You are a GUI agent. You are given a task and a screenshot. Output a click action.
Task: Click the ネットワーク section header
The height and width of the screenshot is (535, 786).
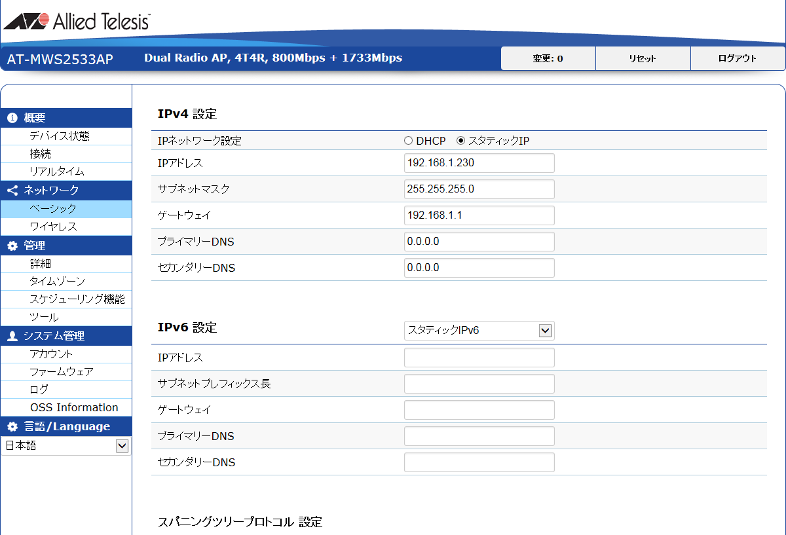(66, 191)
